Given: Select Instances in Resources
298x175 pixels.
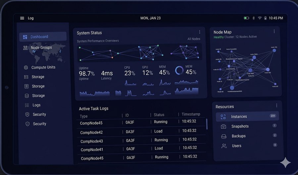Looking at the screenshot, I should 247,117.
